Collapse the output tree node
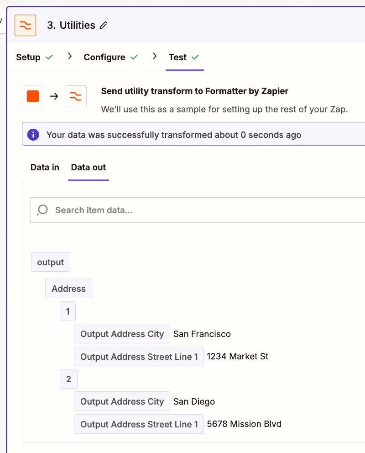The height and width of the screenshot is (453, 365). pyautogui.click(x=51, y=262)
